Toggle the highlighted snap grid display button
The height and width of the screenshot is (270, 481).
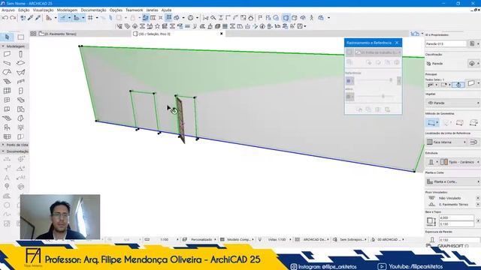[x=168, y=18]
